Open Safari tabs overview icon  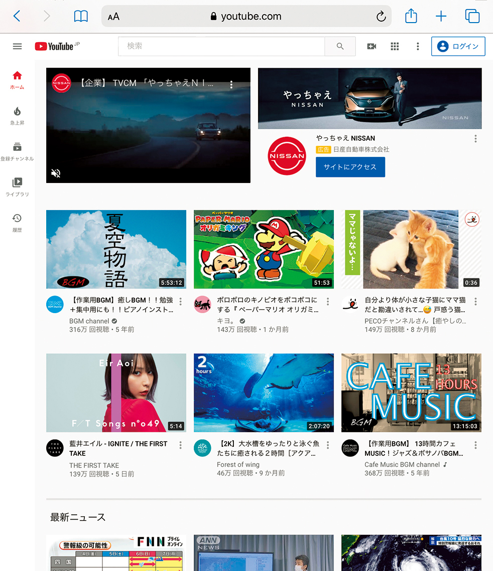472,16
